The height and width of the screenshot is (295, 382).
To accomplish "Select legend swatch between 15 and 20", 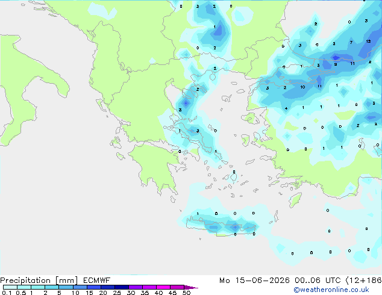I will (94, 287).
